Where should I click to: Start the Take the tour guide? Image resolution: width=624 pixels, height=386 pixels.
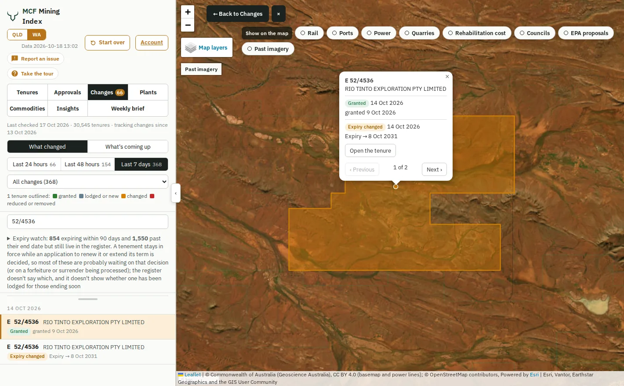[x=33, y=74]
